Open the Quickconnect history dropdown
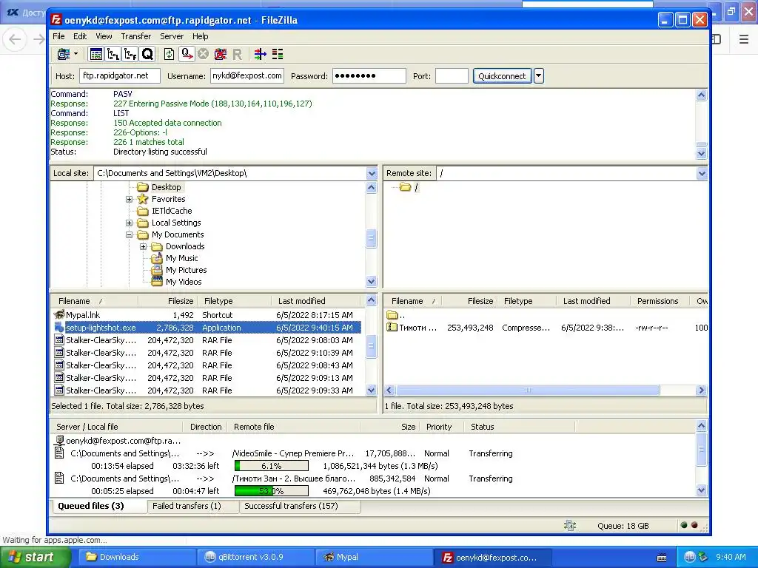Screen dimensions: 758x568 pyautogui.click(x=539, y=76)
